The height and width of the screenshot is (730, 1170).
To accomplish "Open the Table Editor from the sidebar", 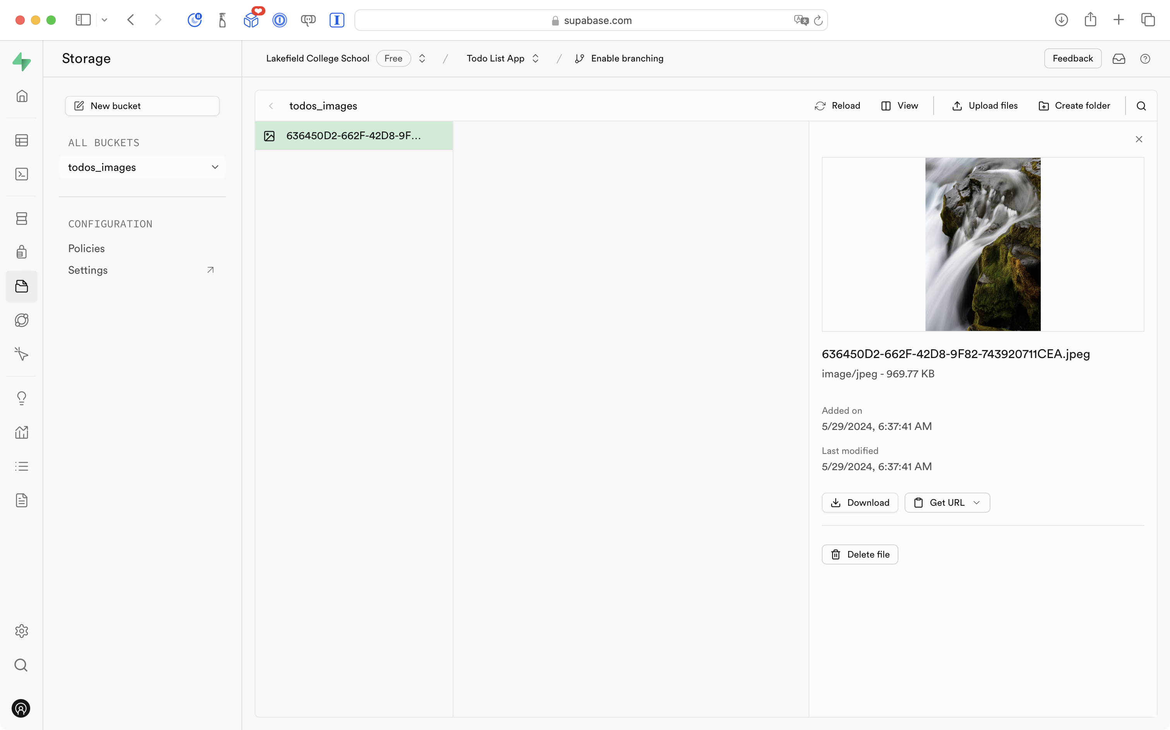I will tap(22, 140).
